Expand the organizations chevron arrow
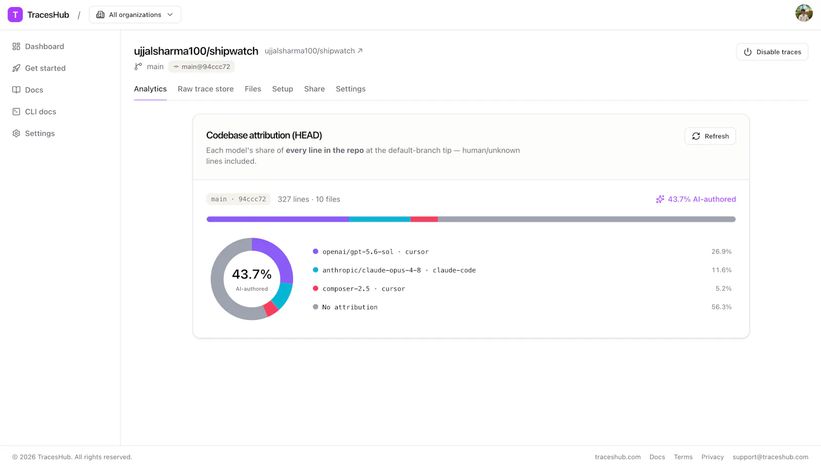The image size is (821, 466). click(170, 15)
